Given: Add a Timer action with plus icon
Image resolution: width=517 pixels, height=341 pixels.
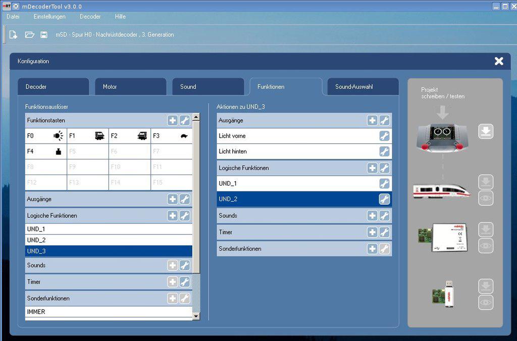Looking at the screenshot, I should 372,232.
